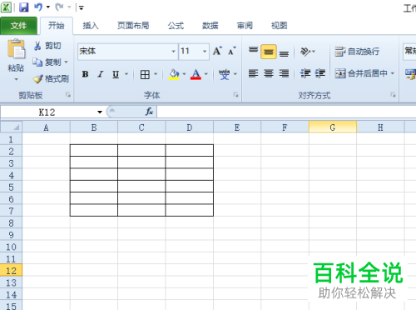Open the font size 11 dropdown

[x=205, y=52]
